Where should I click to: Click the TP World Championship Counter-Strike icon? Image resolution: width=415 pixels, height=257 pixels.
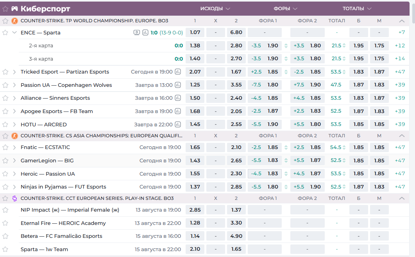[14, 21]
